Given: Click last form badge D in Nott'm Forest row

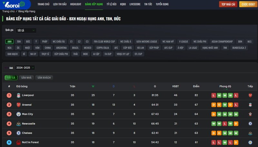Looking at the screenshot, I should (x=236, y=143).
